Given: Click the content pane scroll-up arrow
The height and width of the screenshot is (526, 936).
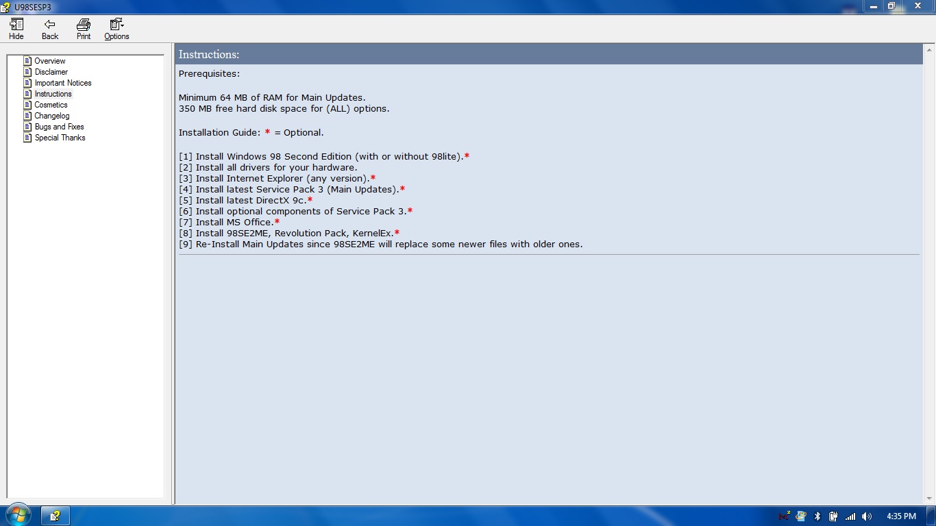Looking at the screenshot, I should pos(929,49).
